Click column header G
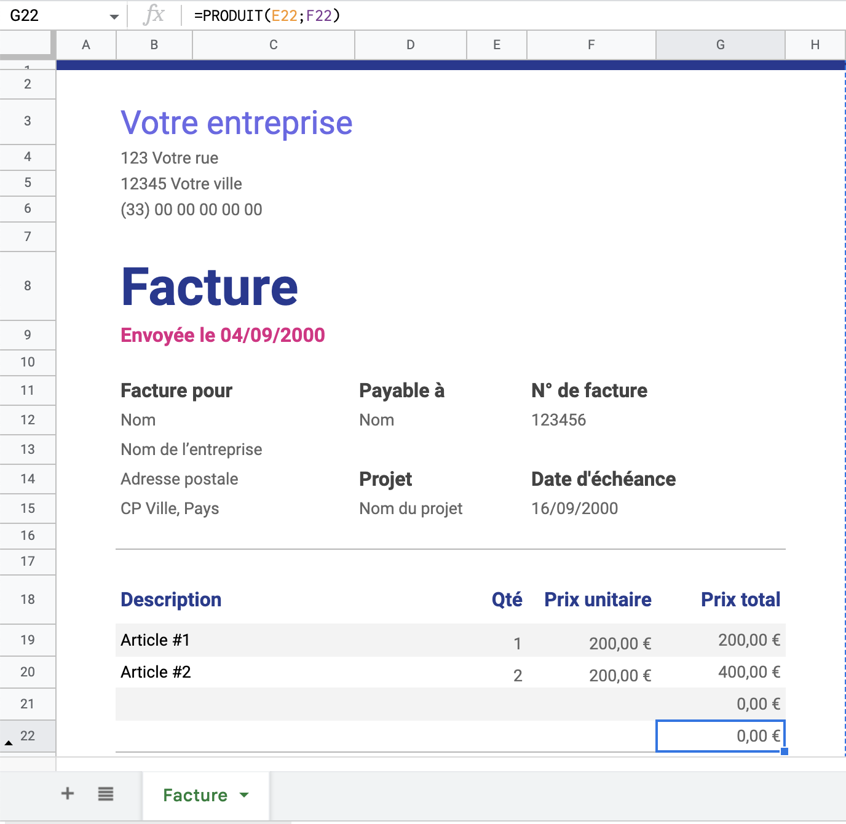 pyautogui.click(x=720, y=44)
